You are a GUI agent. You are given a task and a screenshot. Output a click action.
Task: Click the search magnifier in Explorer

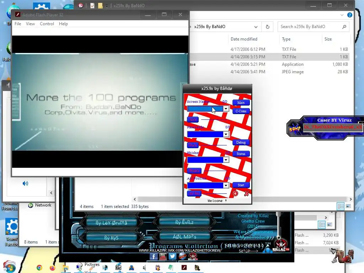coord(344,27)
